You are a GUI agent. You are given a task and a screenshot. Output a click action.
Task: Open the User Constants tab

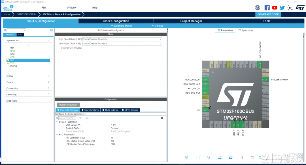pyautogui.click(x=90, y=110)
